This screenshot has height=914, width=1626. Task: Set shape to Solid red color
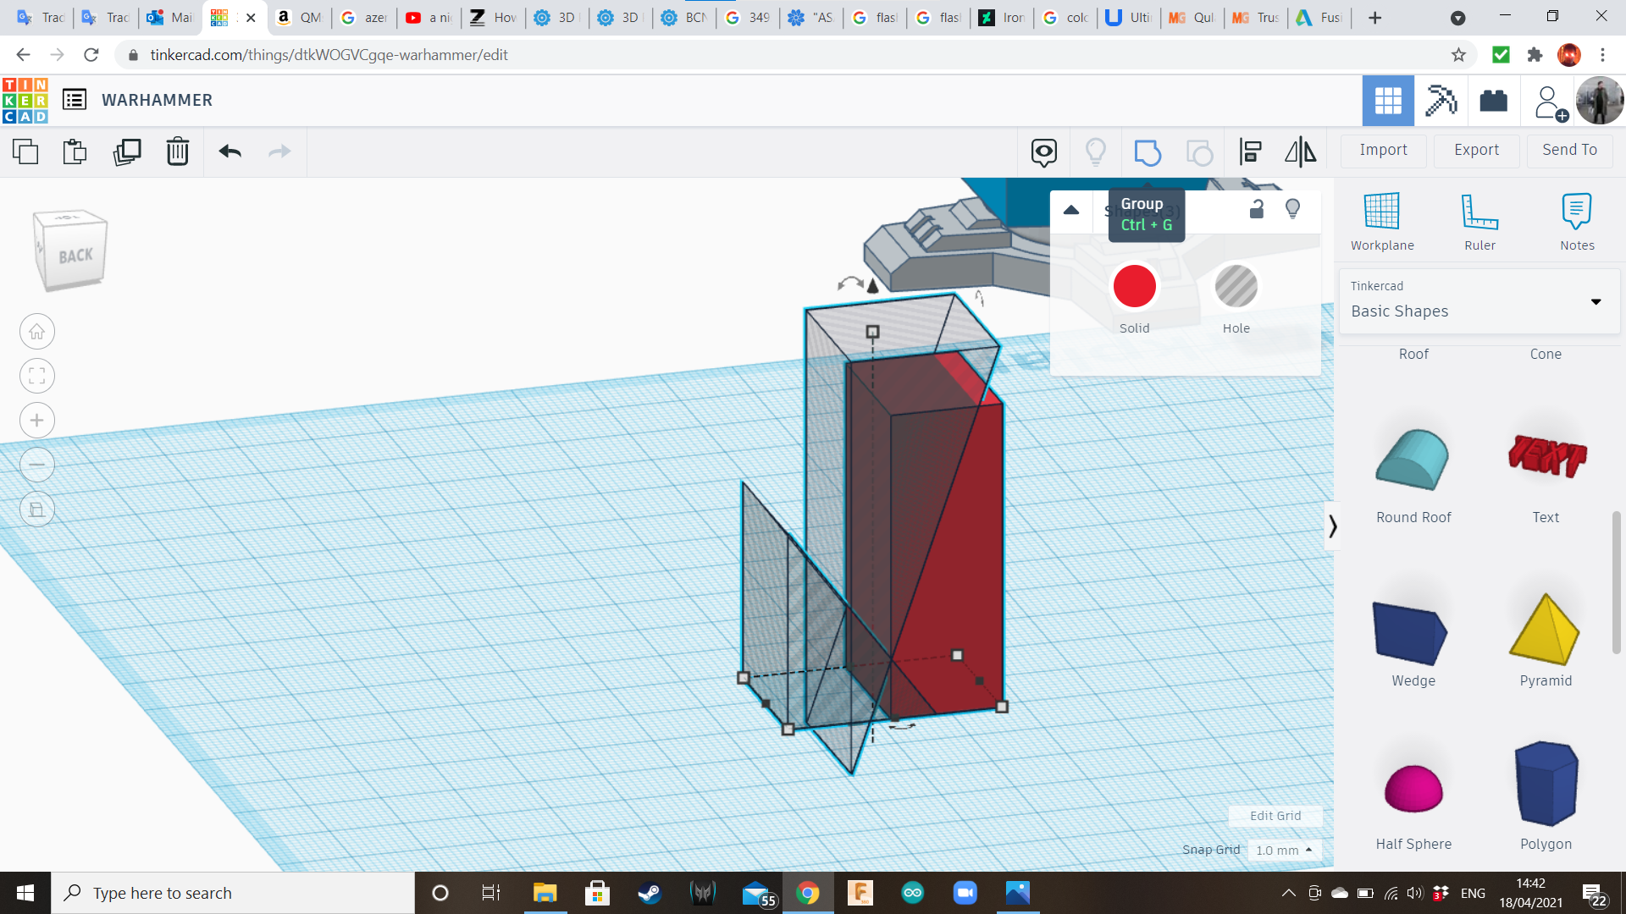1135,287
